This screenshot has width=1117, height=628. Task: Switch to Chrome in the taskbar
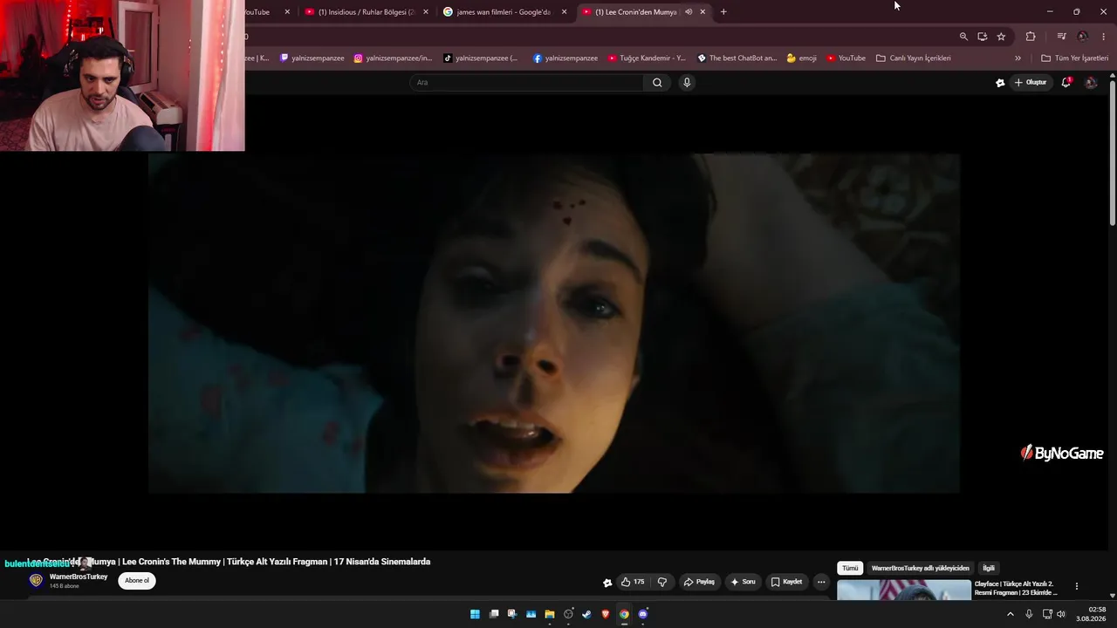pyautogui.click(x=624, y=614)
